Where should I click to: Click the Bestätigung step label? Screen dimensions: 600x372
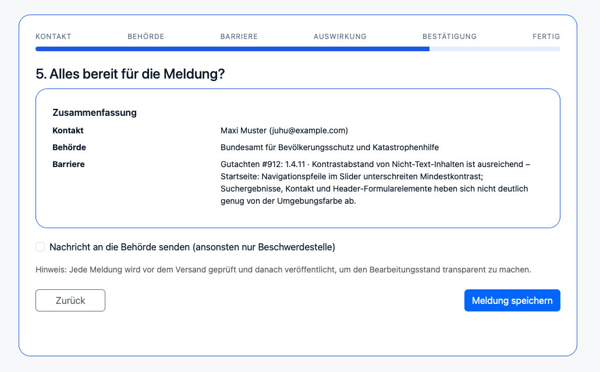tap(449, 37)
